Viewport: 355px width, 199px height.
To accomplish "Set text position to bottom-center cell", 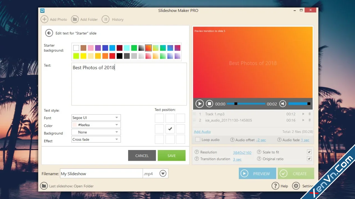I will click(x=170, y=139).
